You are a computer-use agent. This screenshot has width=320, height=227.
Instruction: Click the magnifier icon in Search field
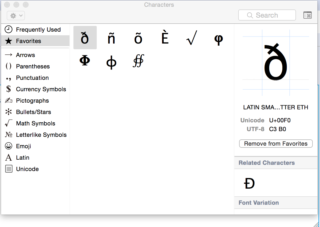tap(250, 15)
